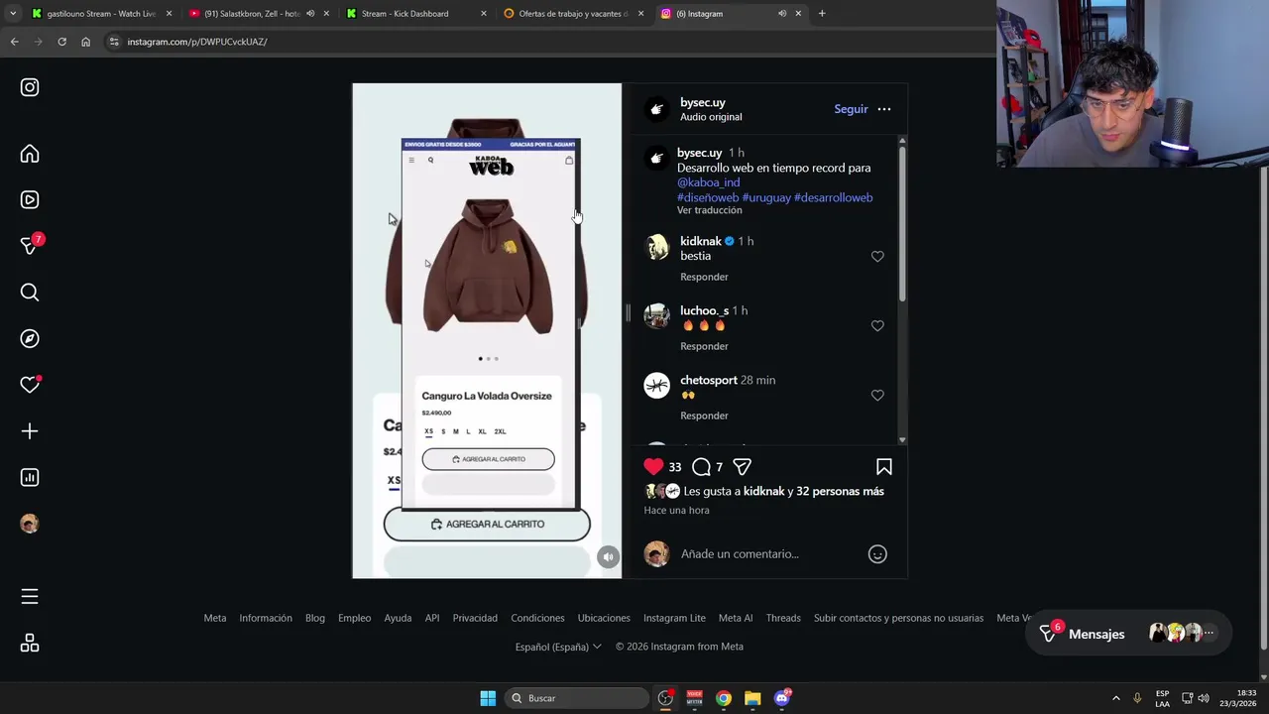Open Threads footer link

(x=783, y=618)
